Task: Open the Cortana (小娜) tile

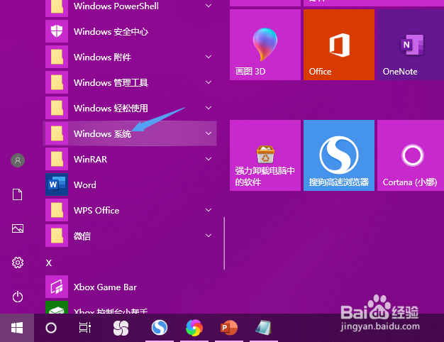Action: click(411, 155)
